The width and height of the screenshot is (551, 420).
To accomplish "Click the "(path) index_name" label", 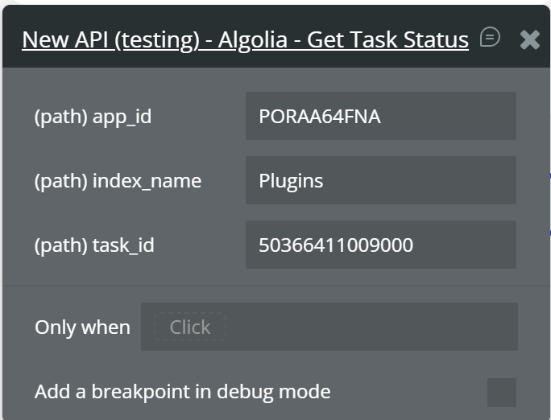I will point(118,181).
